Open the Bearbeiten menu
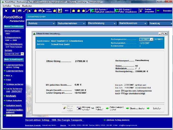This screenshot has height=130, width=173. (27, 6)
